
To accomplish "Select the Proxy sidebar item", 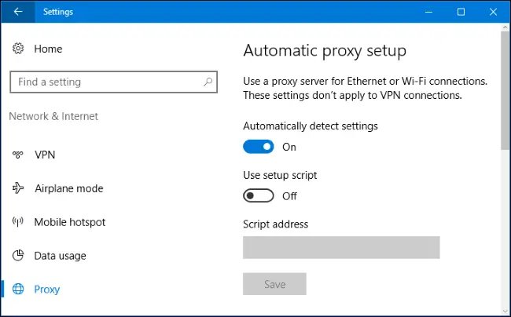I will pyautogui.click(x=46, y=290).
